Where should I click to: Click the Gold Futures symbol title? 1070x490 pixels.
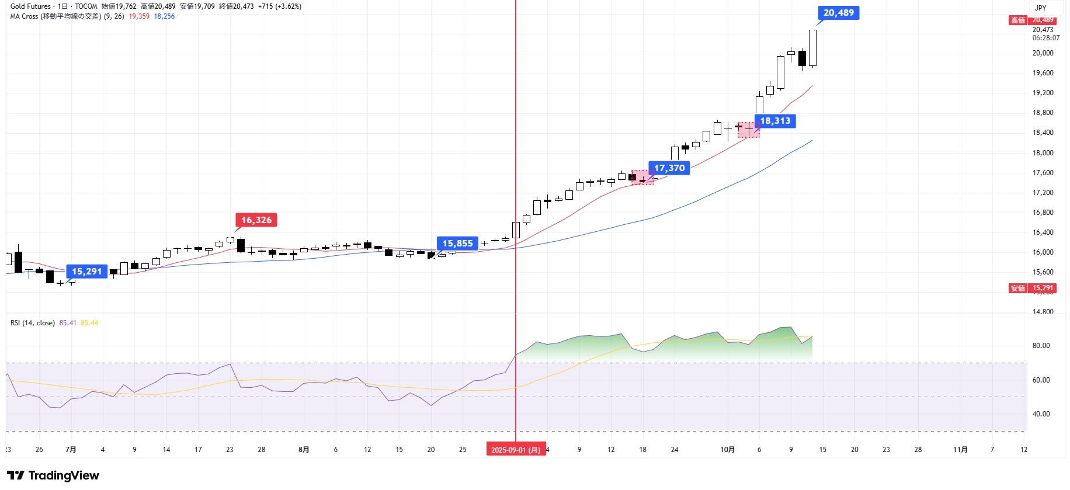point(30,6)
